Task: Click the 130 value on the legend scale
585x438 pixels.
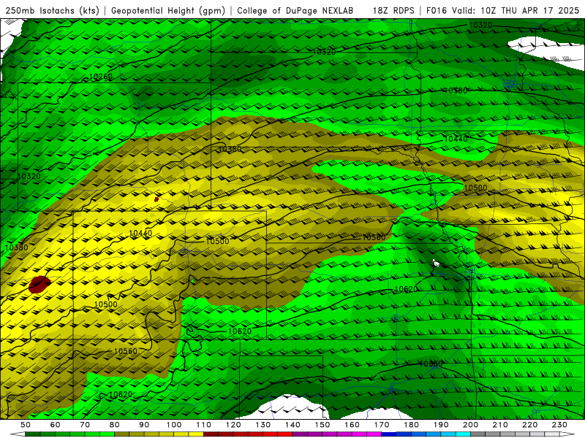Action: pos(263,425)
